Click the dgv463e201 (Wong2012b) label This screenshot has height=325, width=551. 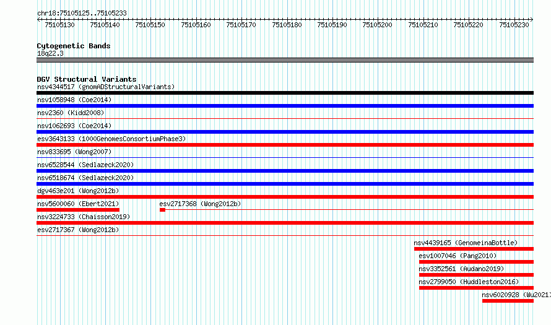[x=78, y=191]
